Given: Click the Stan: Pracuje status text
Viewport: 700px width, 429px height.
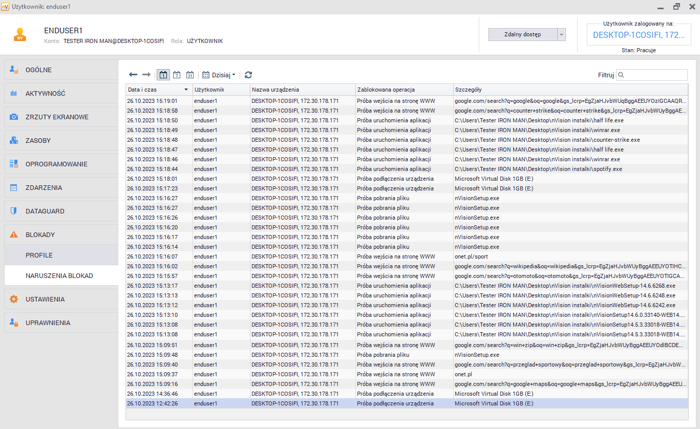Looking at the screenshot, I should click(639, 50).
